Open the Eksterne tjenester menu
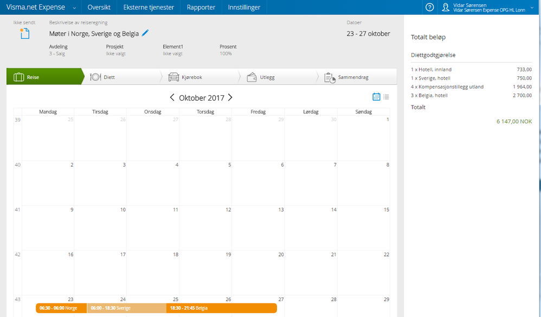 click(149, 7)
